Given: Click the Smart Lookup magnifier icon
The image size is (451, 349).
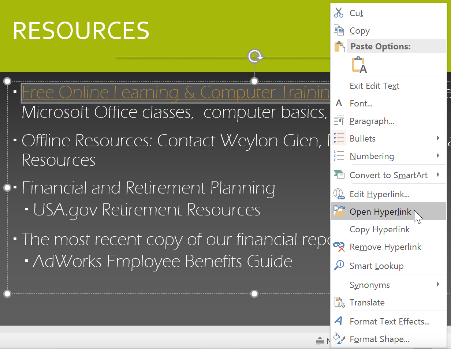Looking at the screenshot, I should pyautogui.click(x=339, y=266).
